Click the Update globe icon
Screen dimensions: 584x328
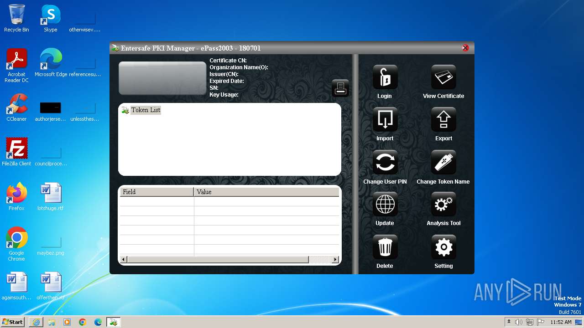385,205
